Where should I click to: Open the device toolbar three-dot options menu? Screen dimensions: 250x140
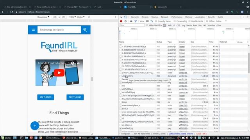[x=116, y=17]
